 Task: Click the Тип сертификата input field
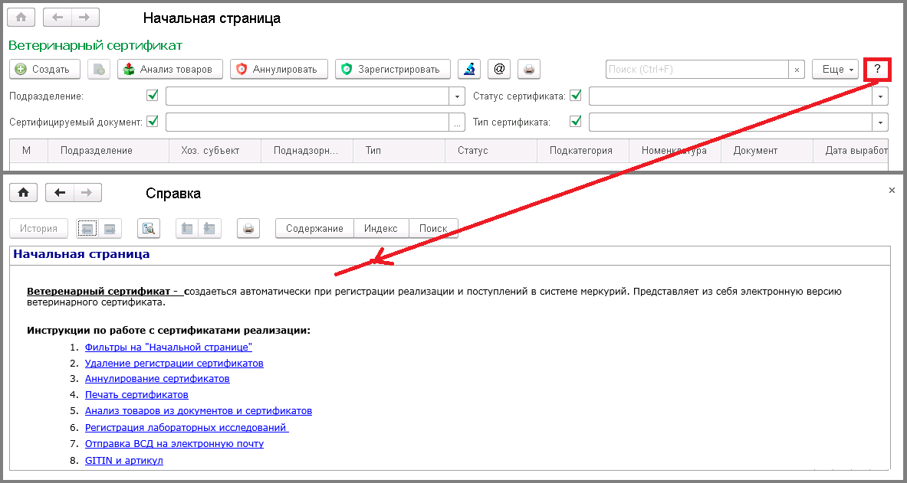pos(731,122)
